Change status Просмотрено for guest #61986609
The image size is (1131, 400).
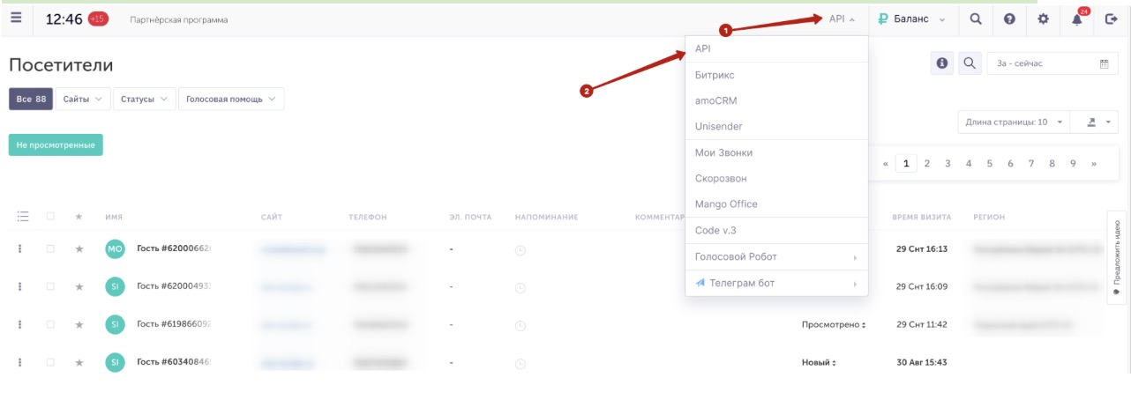click(x=833, y=325)
